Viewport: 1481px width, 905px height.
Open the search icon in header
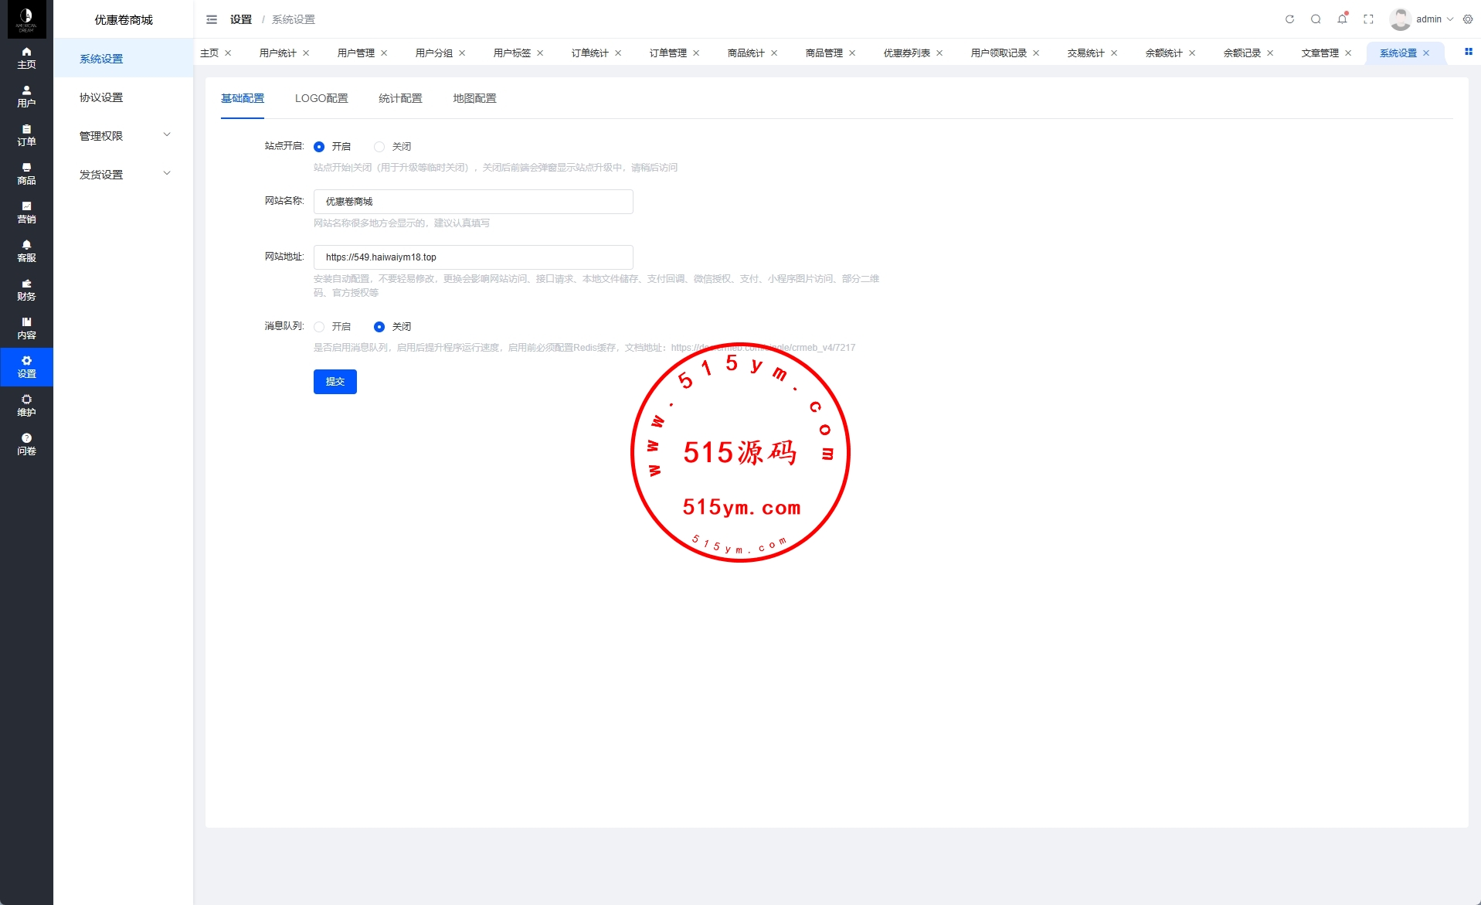[x=1316, y=19]
